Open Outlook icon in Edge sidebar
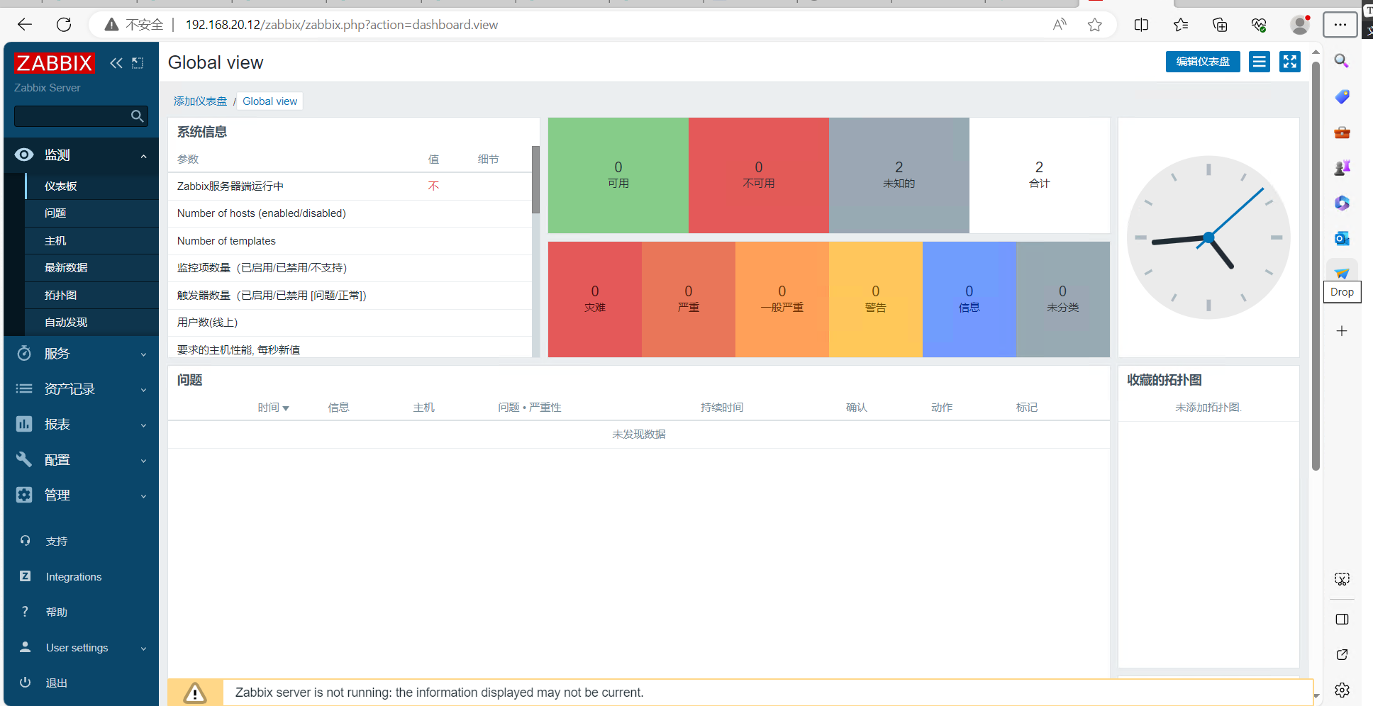This screenshot has height=706, width=1373. 1342,239
